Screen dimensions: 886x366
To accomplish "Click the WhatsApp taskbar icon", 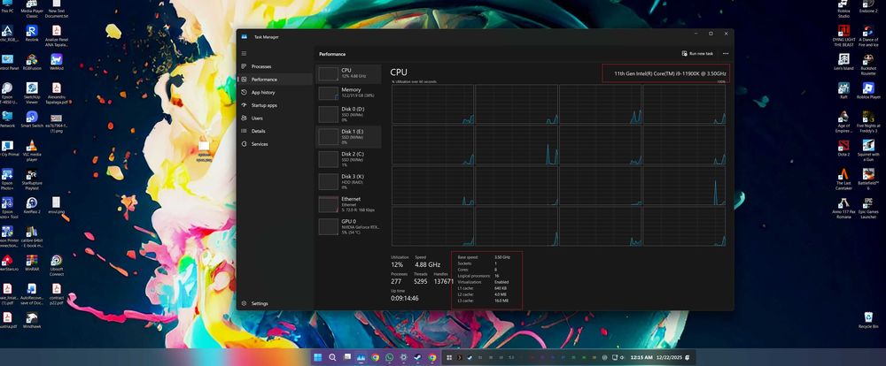I will (x=389, y=357).
